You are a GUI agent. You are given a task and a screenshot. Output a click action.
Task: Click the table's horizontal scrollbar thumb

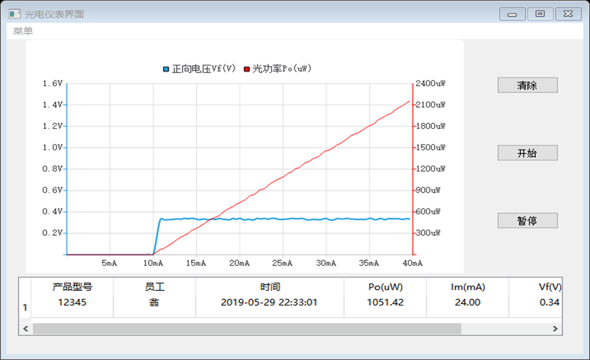(x=247, y=329)
